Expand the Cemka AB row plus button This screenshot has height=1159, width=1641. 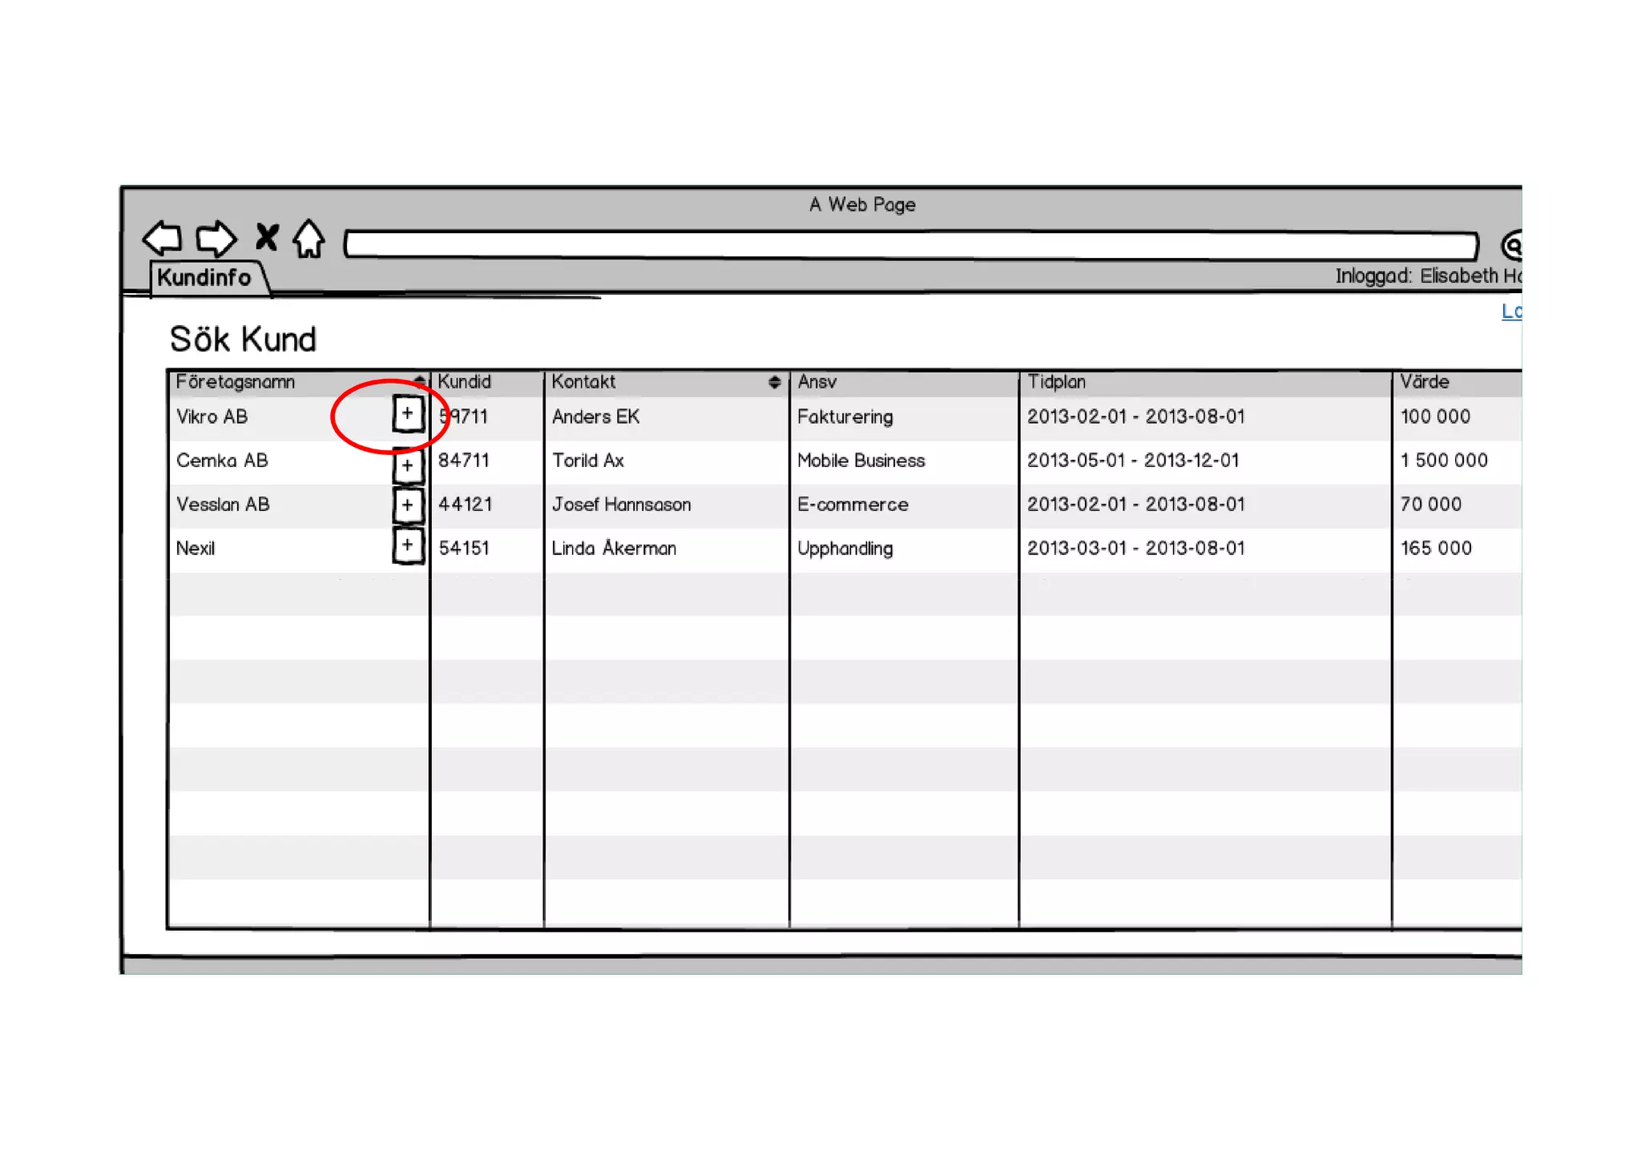[x=407, y=465]
